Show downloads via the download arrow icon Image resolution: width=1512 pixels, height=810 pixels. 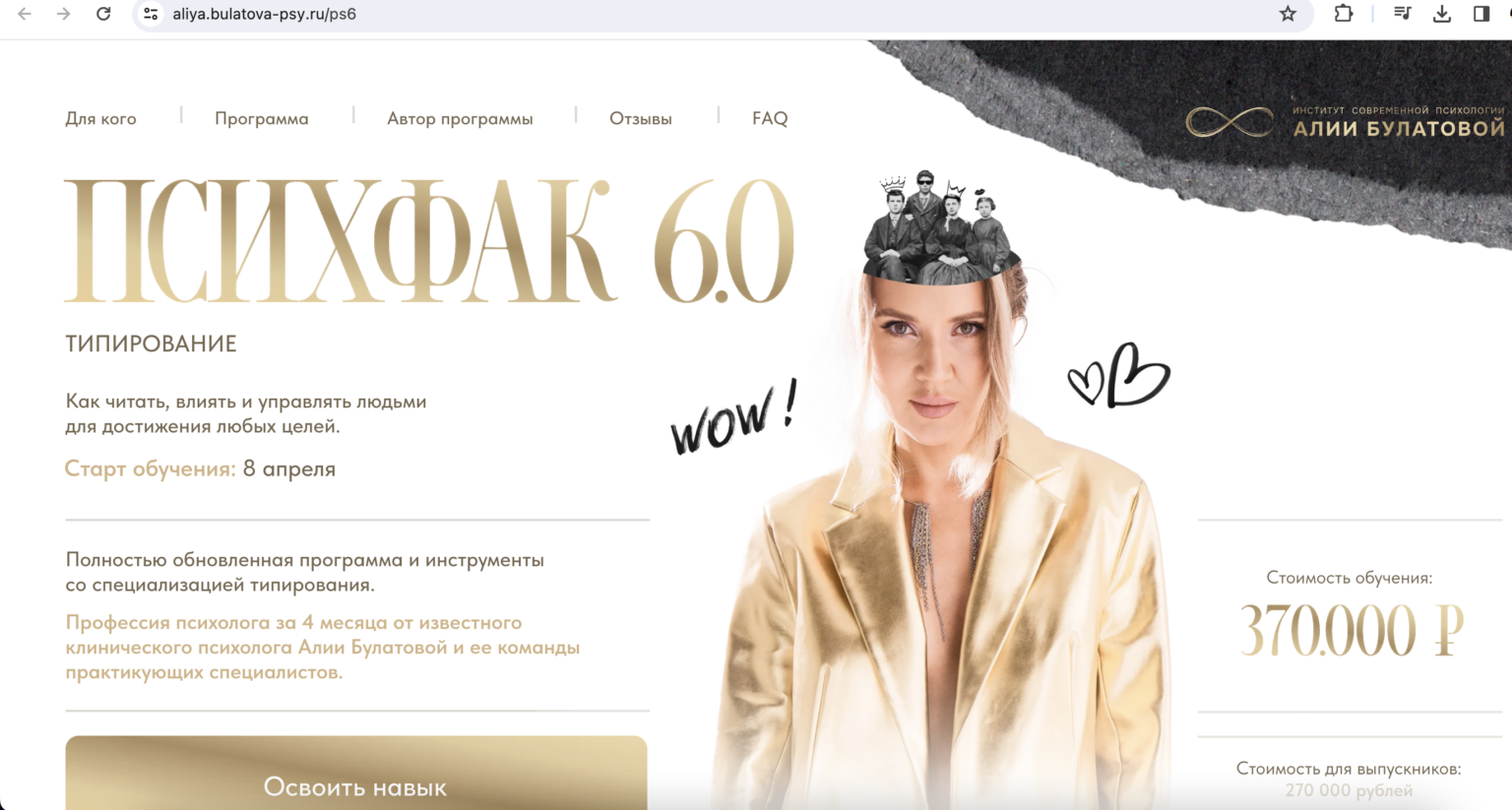(x=1442, y=14)
